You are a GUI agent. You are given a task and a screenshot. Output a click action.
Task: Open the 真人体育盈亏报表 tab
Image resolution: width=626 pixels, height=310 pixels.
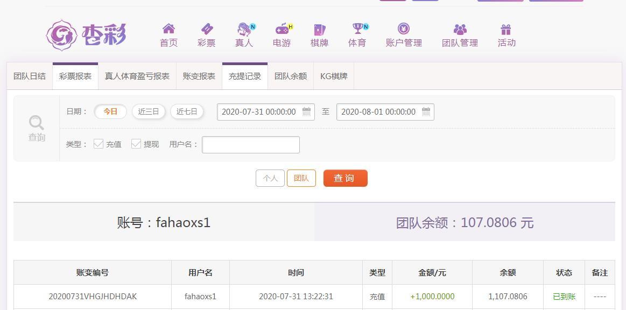pyautogui.click(x=137, y=76)
